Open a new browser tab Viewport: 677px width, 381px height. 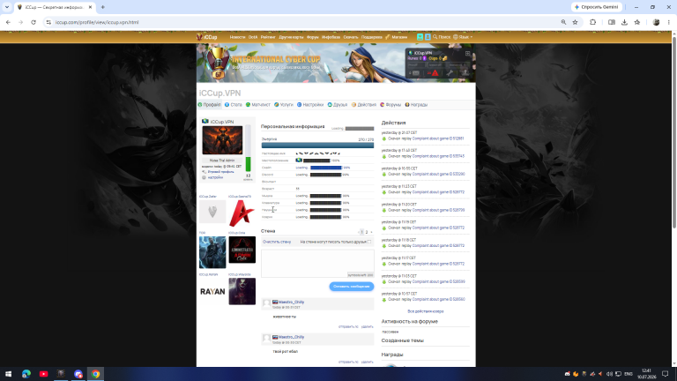pyautogui.click(x=103, y=7)
